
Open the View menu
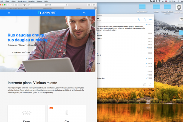click(x=7, y=1)
